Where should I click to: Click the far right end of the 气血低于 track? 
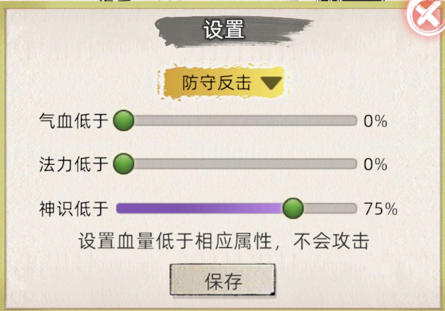click(352, 121)
